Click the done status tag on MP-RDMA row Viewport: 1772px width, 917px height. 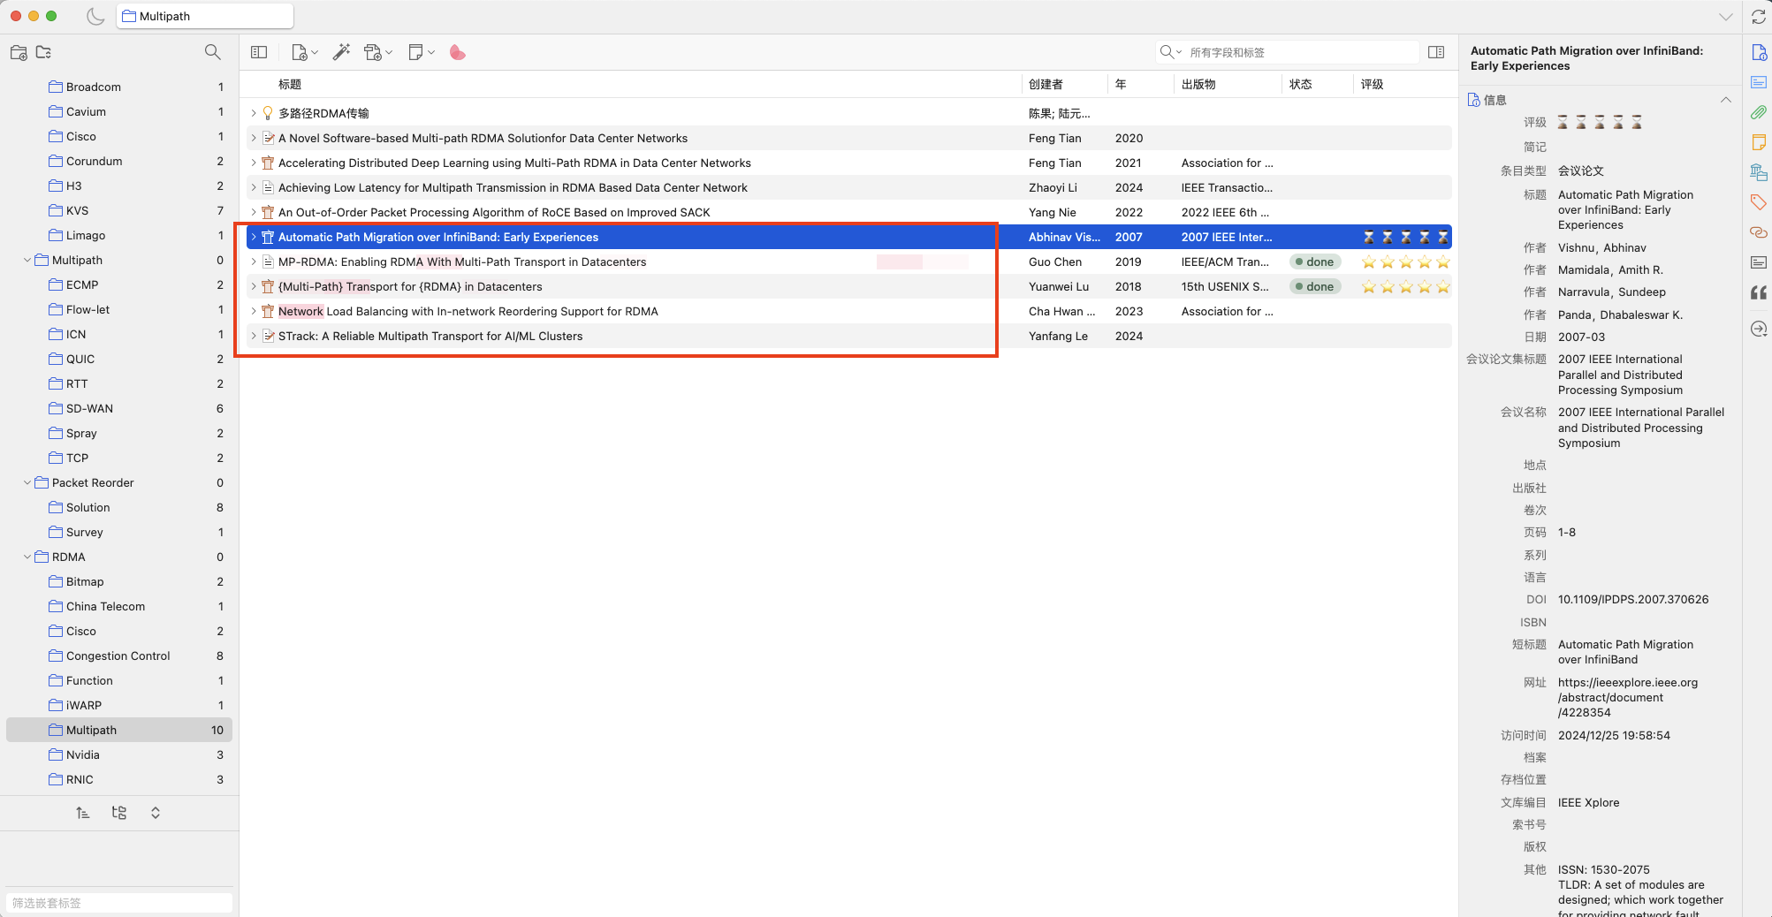click(x=1314, y=261)
